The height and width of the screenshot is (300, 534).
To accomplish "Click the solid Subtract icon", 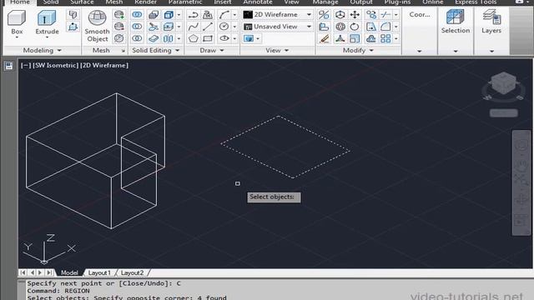I will point(137,27).
